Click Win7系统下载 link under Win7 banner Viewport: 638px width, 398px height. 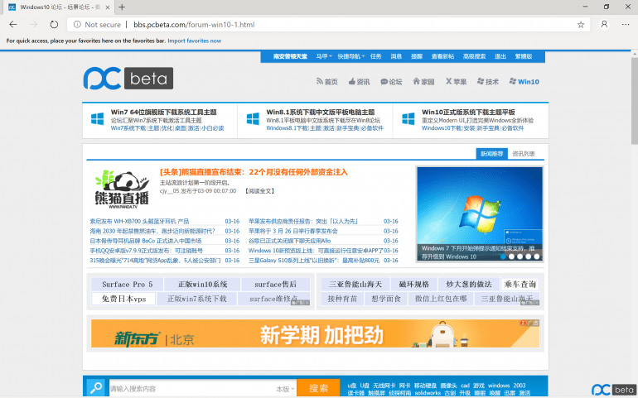128,128
